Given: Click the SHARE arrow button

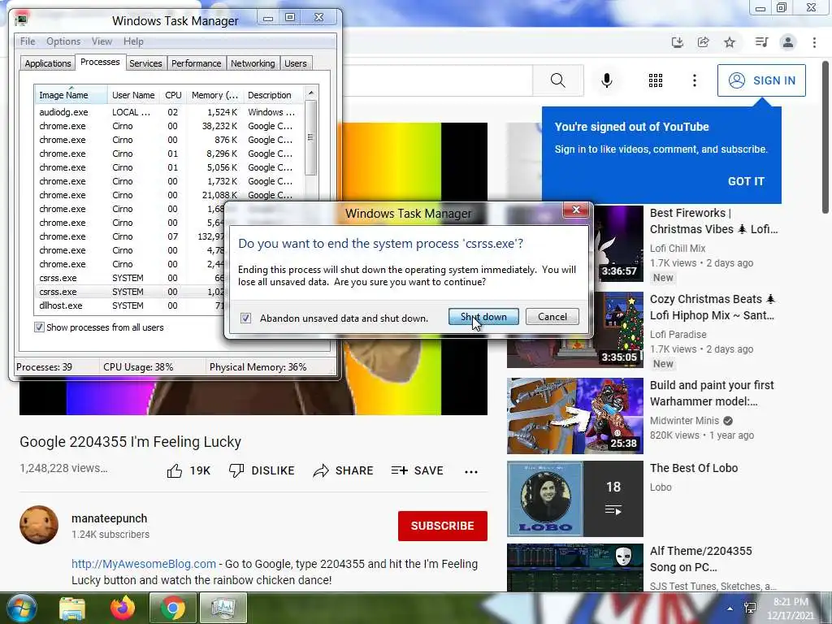Looking at the screenshot, I should (x=344, y=470).
